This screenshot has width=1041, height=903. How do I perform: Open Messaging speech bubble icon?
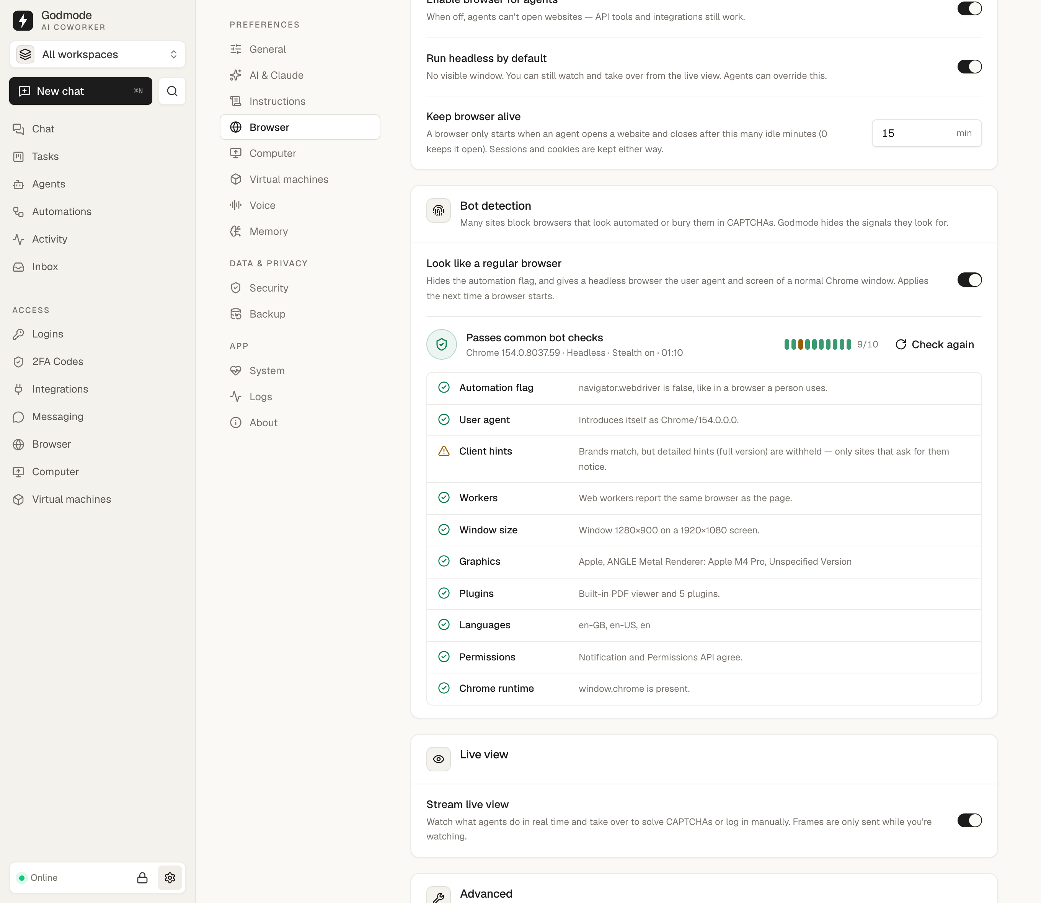19,417
